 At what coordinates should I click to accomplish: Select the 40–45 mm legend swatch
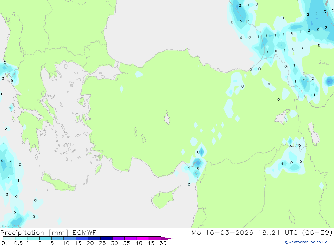(x=143, y=238)
